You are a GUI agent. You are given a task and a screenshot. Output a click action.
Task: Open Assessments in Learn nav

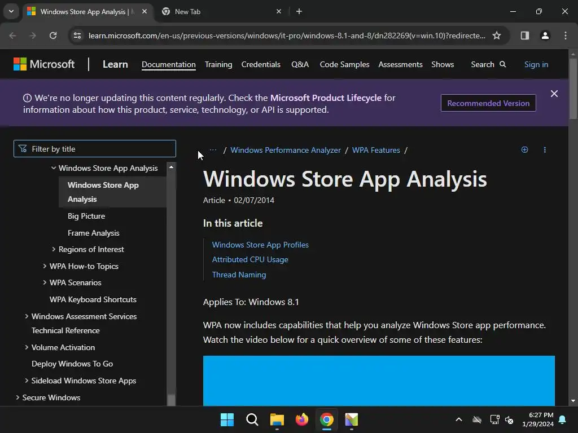coord(400,64)
